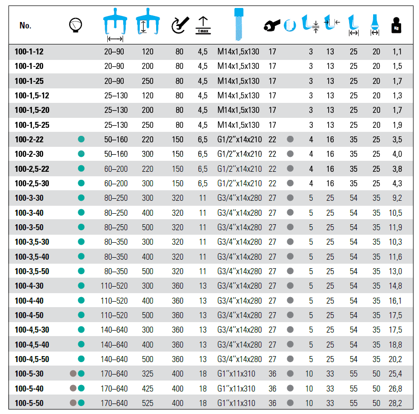Click the t max load icon
This screenshot has height=414, width=419.
[203, 24]
